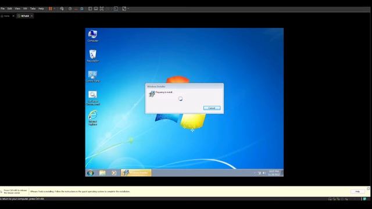
Task: Click the stretch guest display icon
Action: (x=124, y=9)
